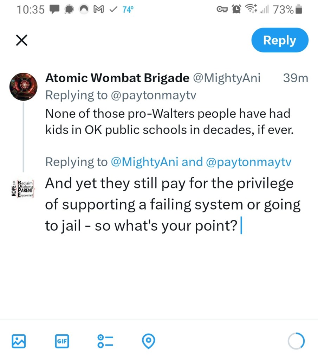Tap the character count progress circle
The width and height of the screenshot is (318, 360).
(x=296, y=341)
